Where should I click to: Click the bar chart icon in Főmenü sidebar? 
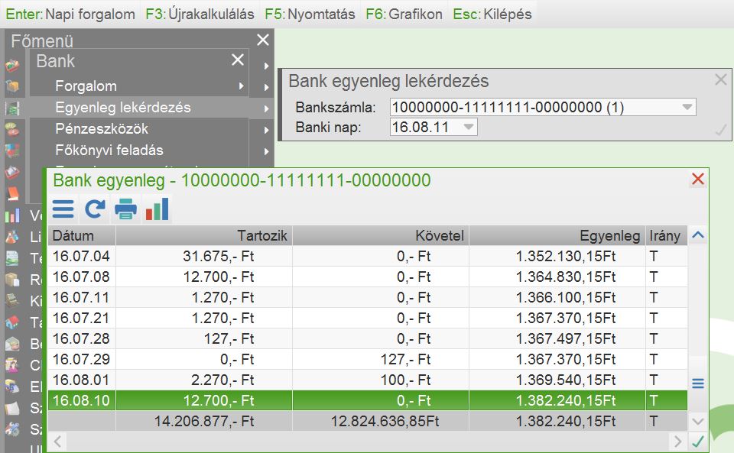pos(13,215)
